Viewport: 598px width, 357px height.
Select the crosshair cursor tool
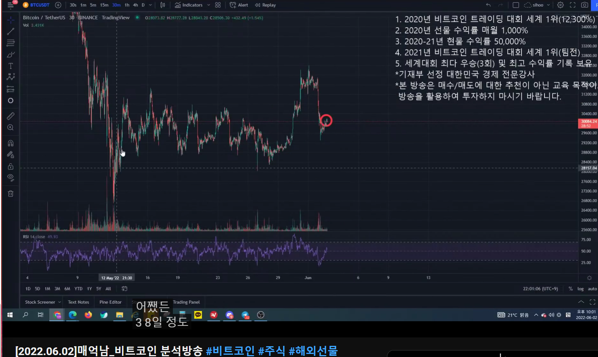(11, 20)
